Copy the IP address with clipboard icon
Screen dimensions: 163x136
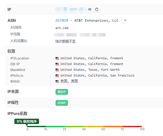(97, 9)
